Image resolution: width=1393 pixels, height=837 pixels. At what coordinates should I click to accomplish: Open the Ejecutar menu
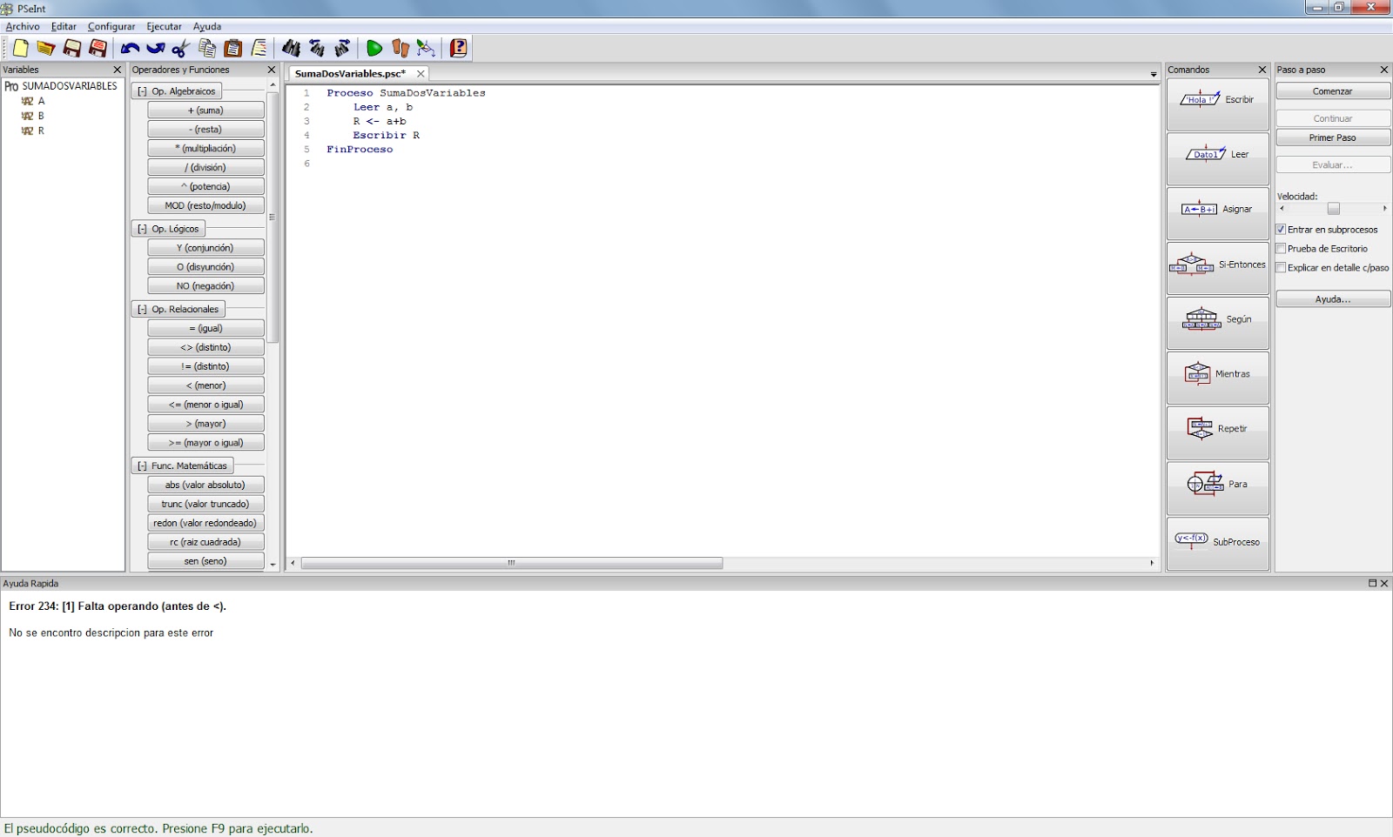point(164,26)
